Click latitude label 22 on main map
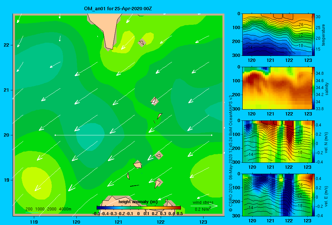This screenshot has width=332, height=225. (x=7, y=45)
